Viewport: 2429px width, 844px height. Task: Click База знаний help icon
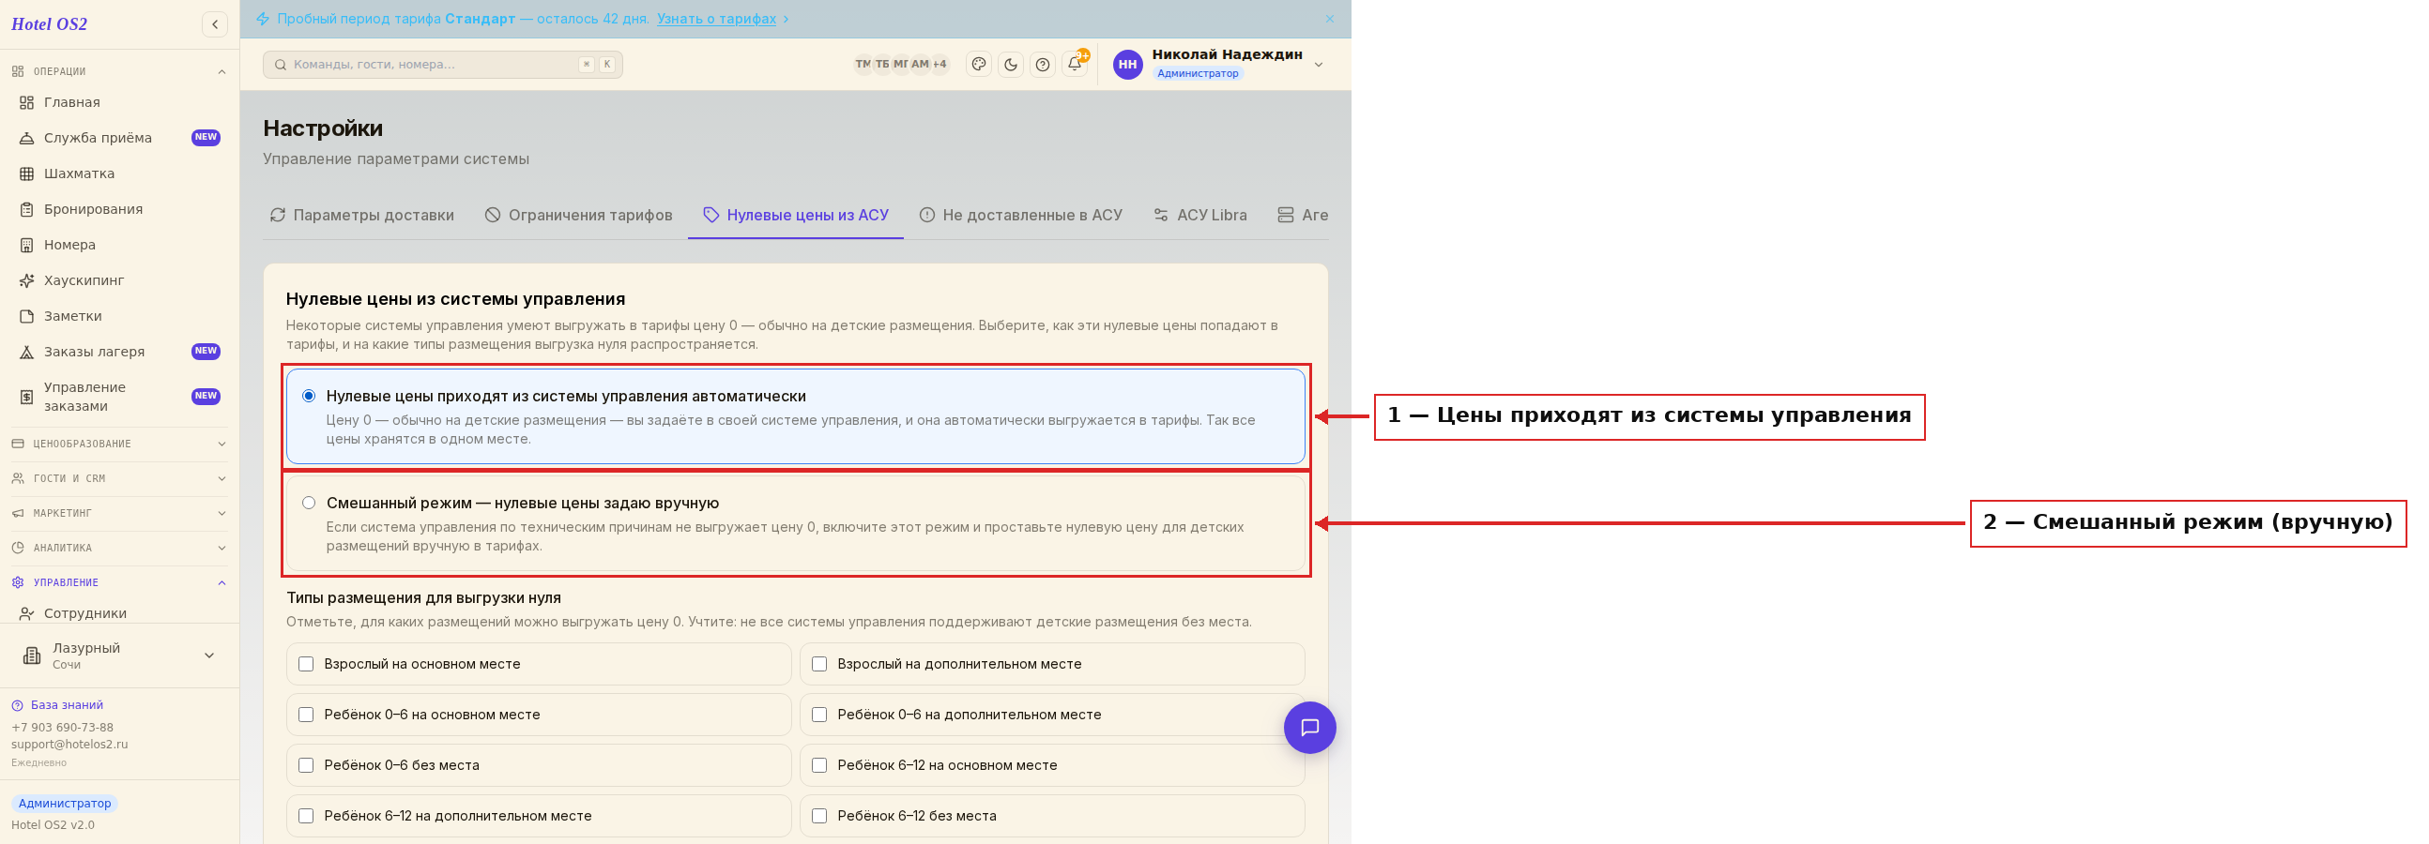pyautogui.click(x=17, y=705)
